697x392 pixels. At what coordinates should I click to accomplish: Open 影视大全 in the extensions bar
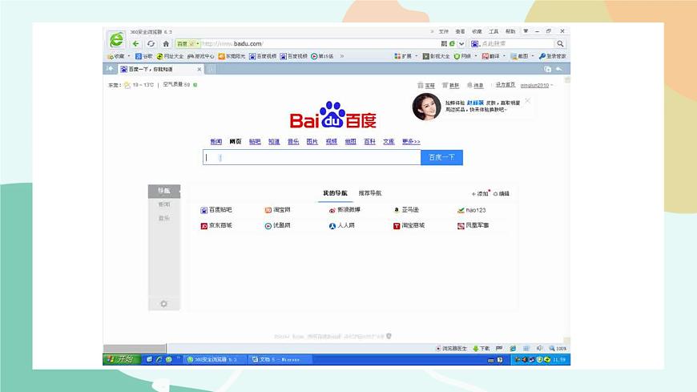point(436,56)
